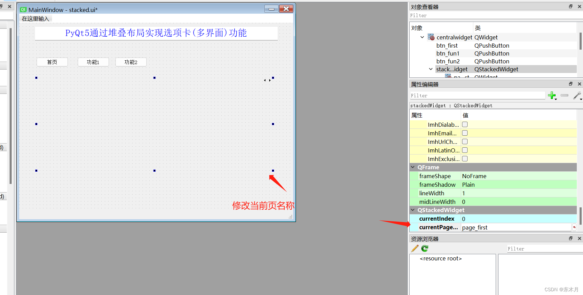
Task: Click previous page arrow on stacked widget
Action: [x=265, y=80]
